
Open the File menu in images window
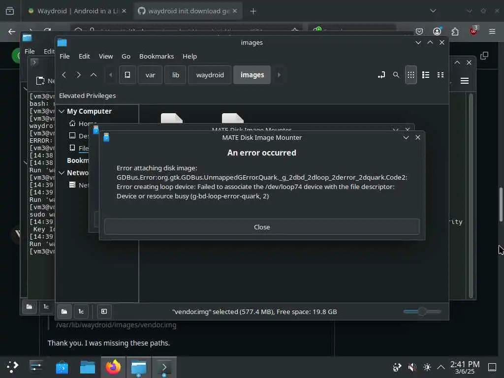click(x=64, y=56)
